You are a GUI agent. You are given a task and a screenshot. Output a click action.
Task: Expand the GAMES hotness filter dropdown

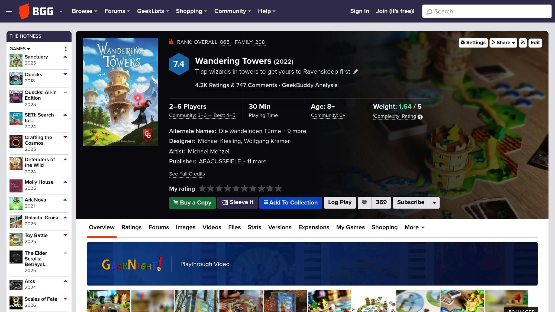coord(20,49)
